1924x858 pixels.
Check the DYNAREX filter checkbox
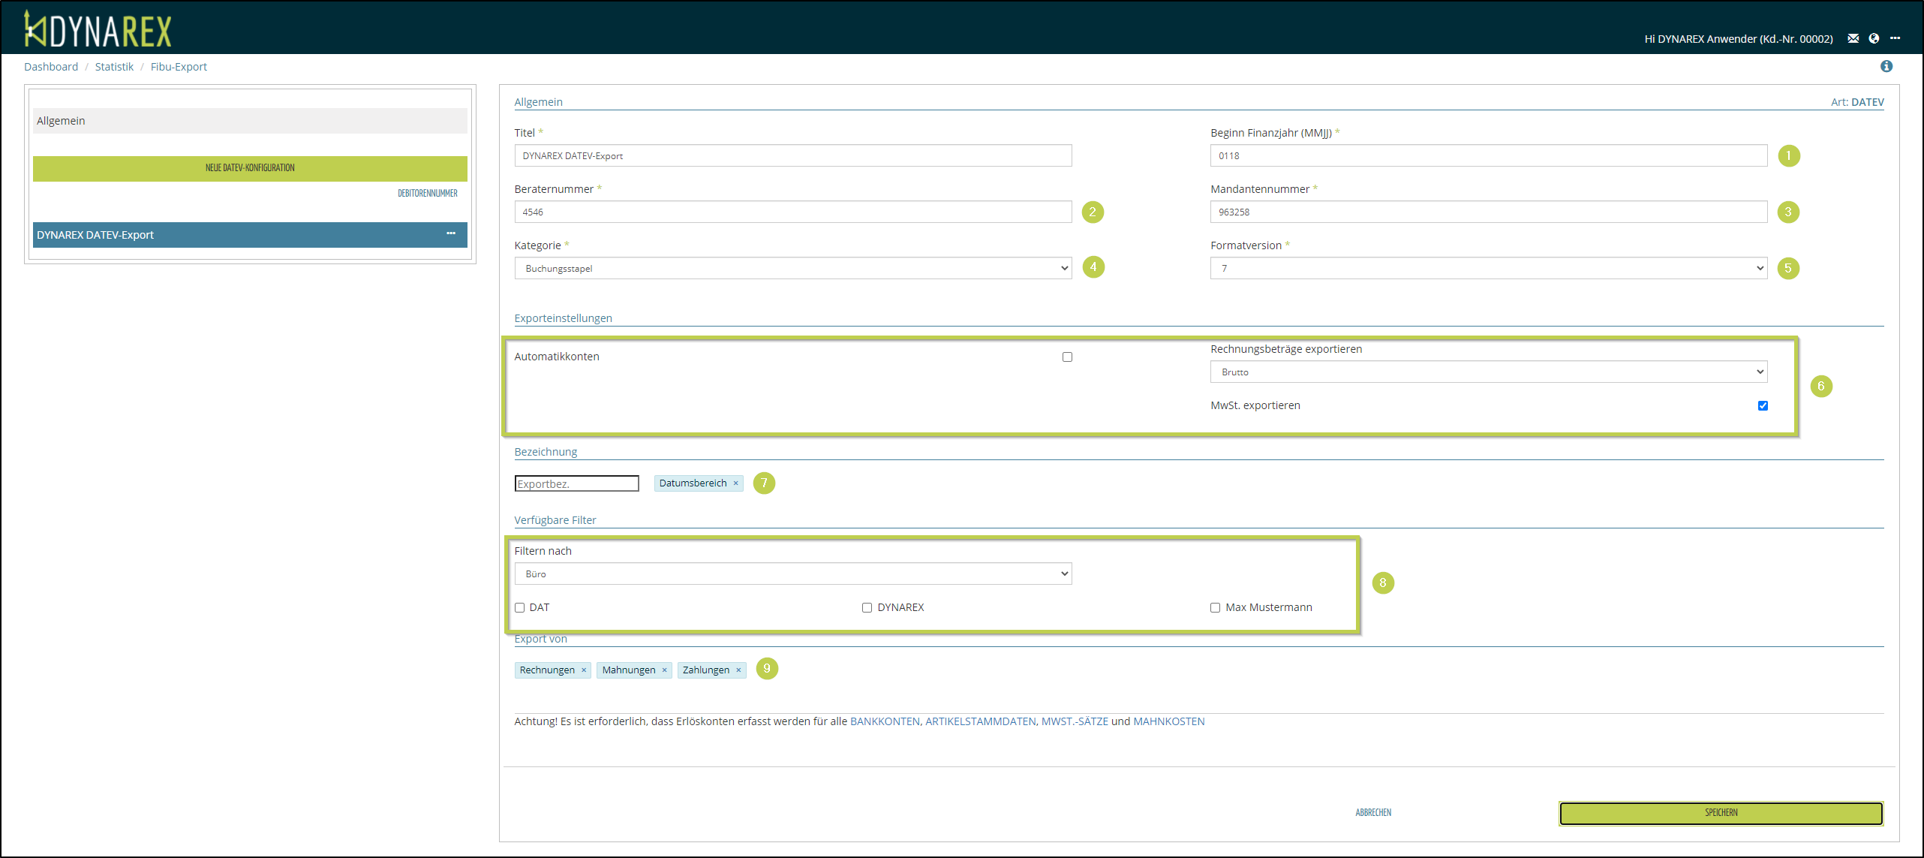[x=867, y=607]
